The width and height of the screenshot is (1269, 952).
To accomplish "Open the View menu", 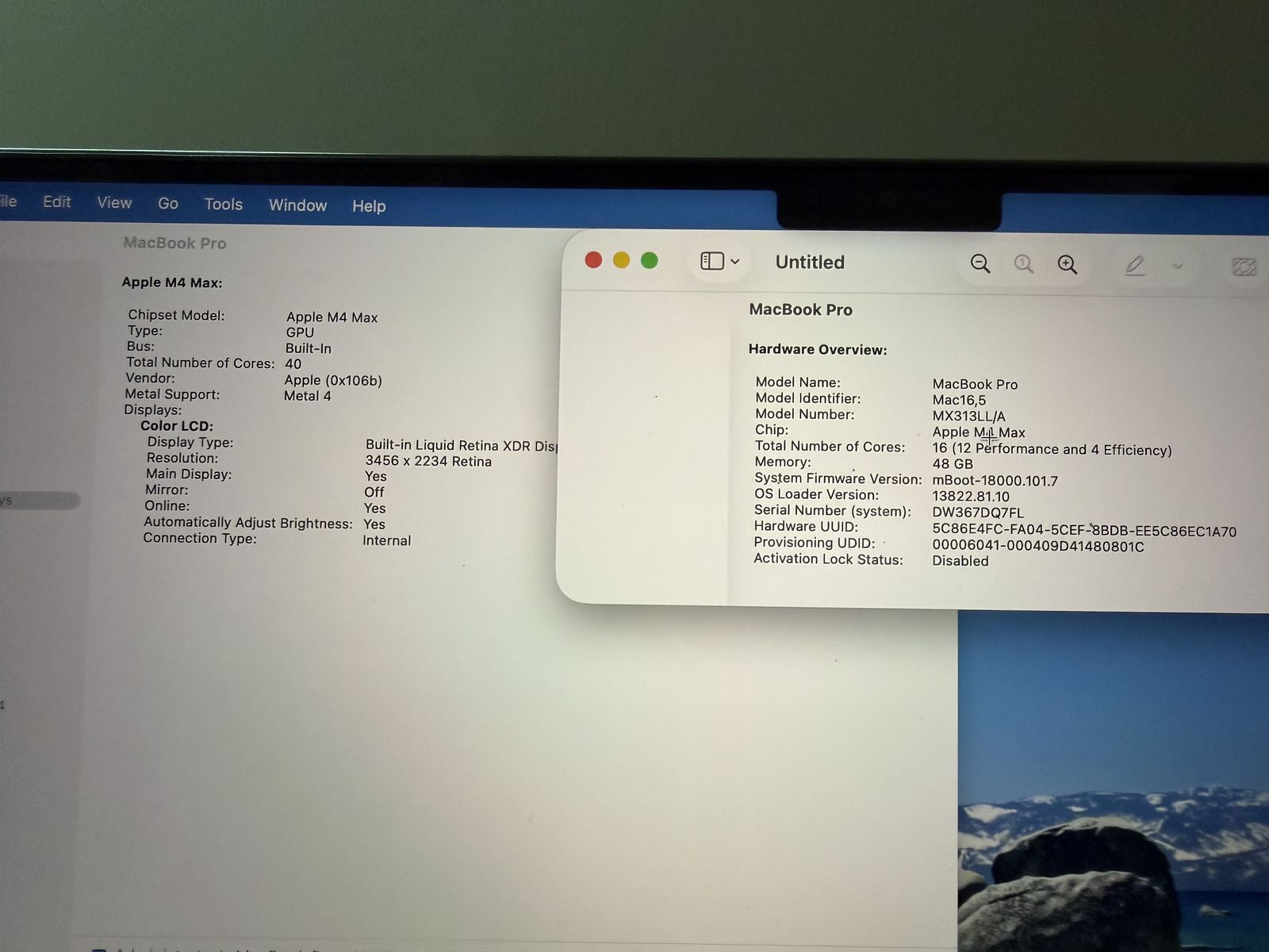I will [114, 203].
